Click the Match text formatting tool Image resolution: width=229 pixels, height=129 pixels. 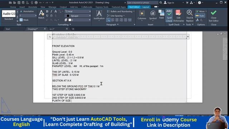(x=42, y=14)
